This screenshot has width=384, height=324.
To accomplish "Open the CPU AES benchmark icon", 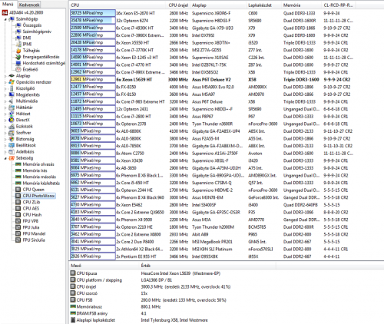I will coord(18,208).
